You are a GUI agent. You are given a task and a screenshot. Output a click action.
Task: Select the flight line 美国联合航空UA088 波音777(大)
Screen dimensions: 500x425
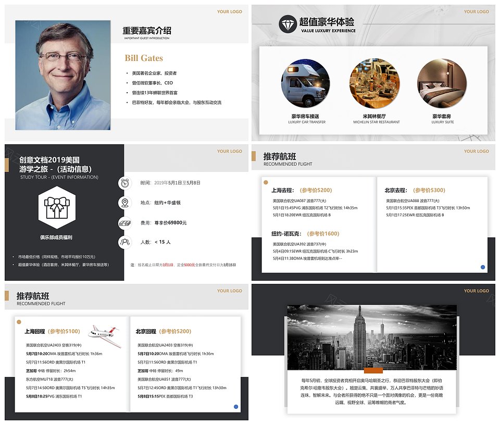click(413, 201)
